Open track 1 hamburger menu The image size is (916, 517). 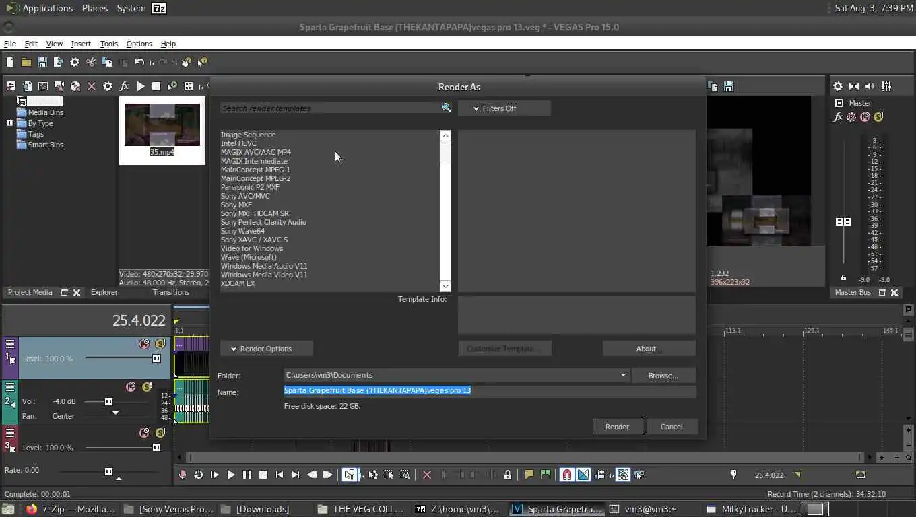click(x=10, y=344)
